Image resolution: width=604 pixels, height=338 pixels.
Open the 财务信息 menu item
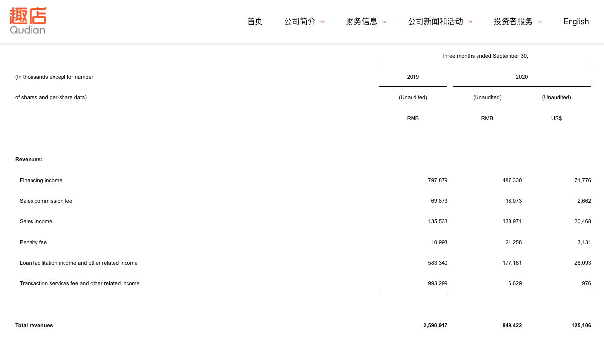point(362,21)
